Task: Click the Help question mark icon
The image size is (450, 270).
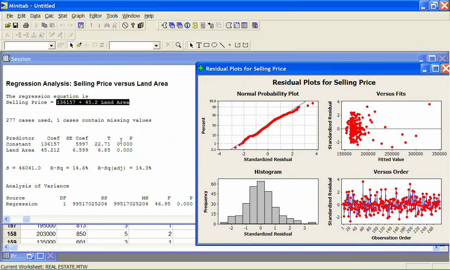Action: [x=133, y=25]
